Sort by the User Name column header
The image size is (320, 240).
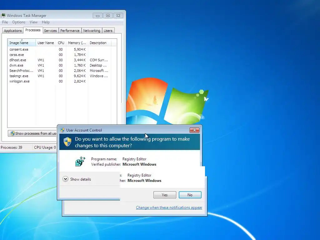point(46,42)
